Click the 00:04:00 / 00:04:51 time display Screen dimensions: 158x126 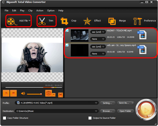[54, 85]
